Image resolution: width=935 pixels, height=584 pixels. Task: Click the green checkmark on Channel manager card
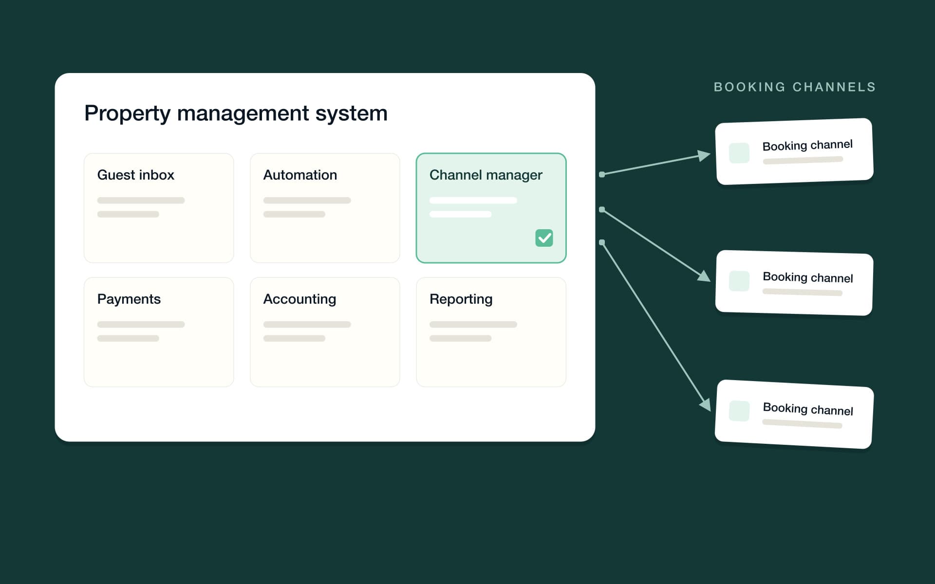[x=544, y=238]
